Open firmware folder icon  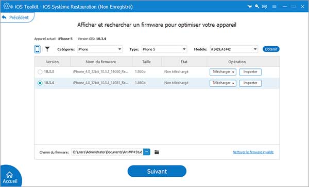(x=157, y=152)
